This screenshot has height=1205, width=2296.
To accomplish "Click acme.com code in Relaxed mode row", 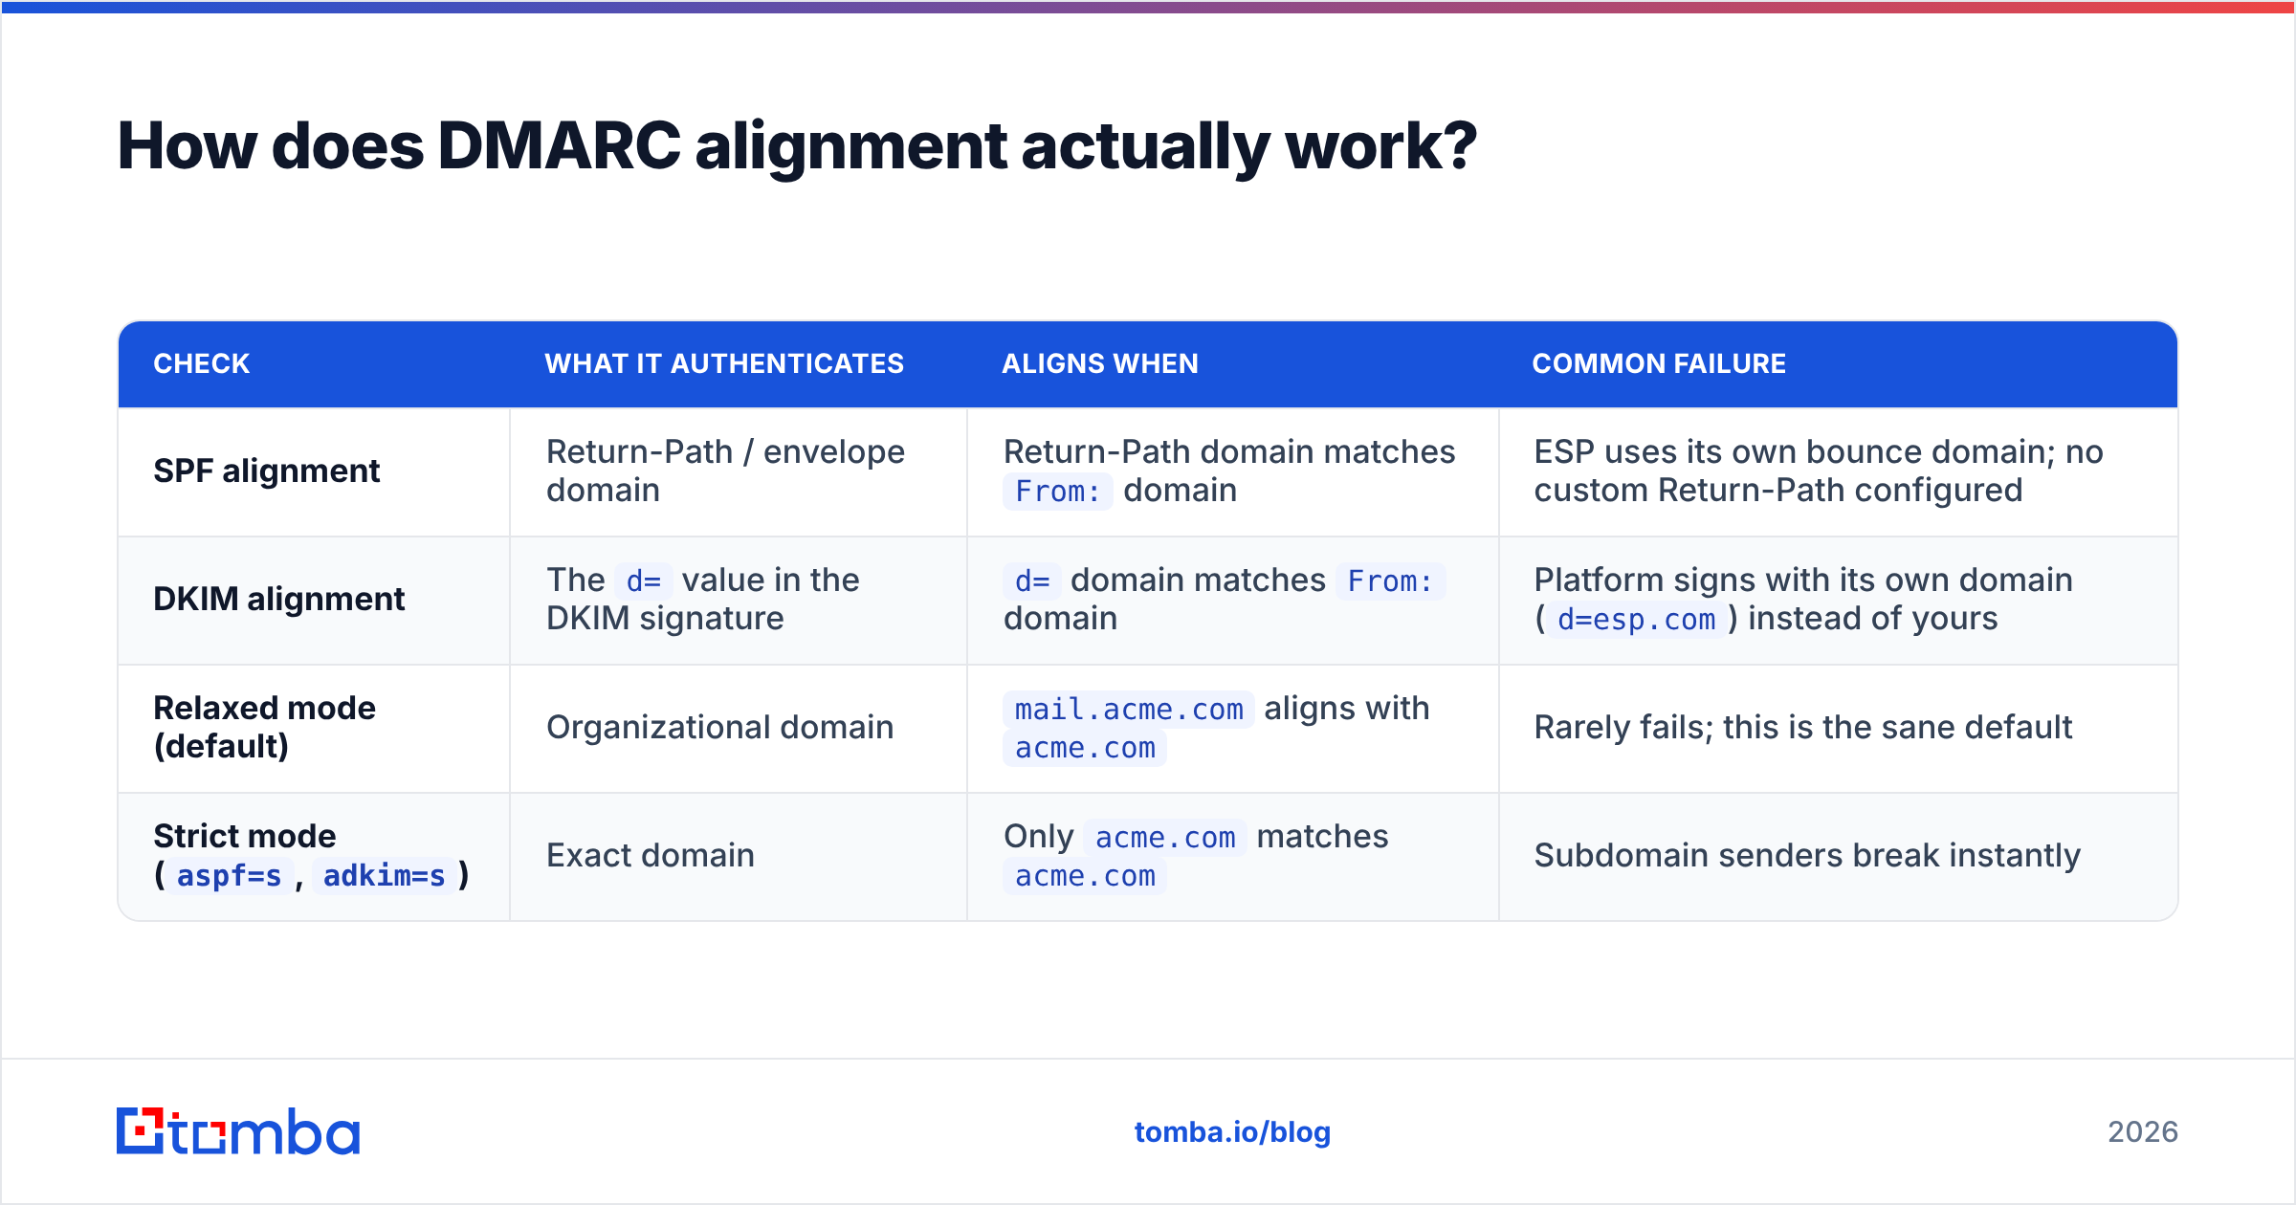I will click(x=1085, y=748).
